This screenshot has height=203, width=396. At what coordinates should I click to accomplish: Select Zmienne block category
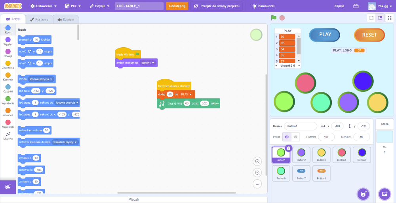(8, 112)
